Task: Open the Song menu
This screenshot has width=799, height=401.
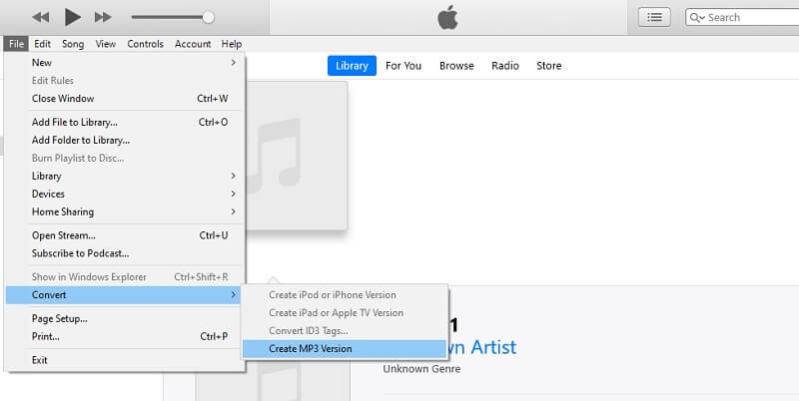Action: click(73, 44)
